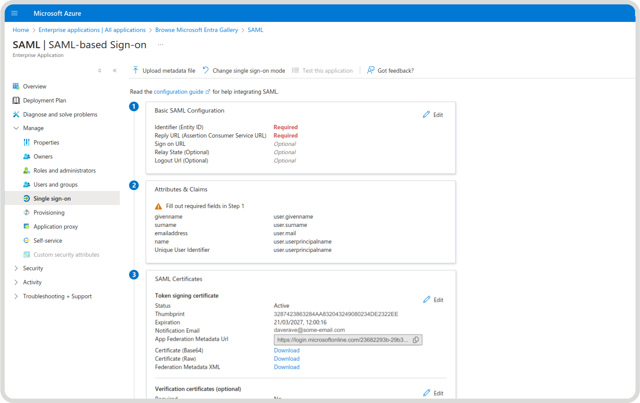Click the Single sign-on icon

pyautogui.click(x=27, y=198)
